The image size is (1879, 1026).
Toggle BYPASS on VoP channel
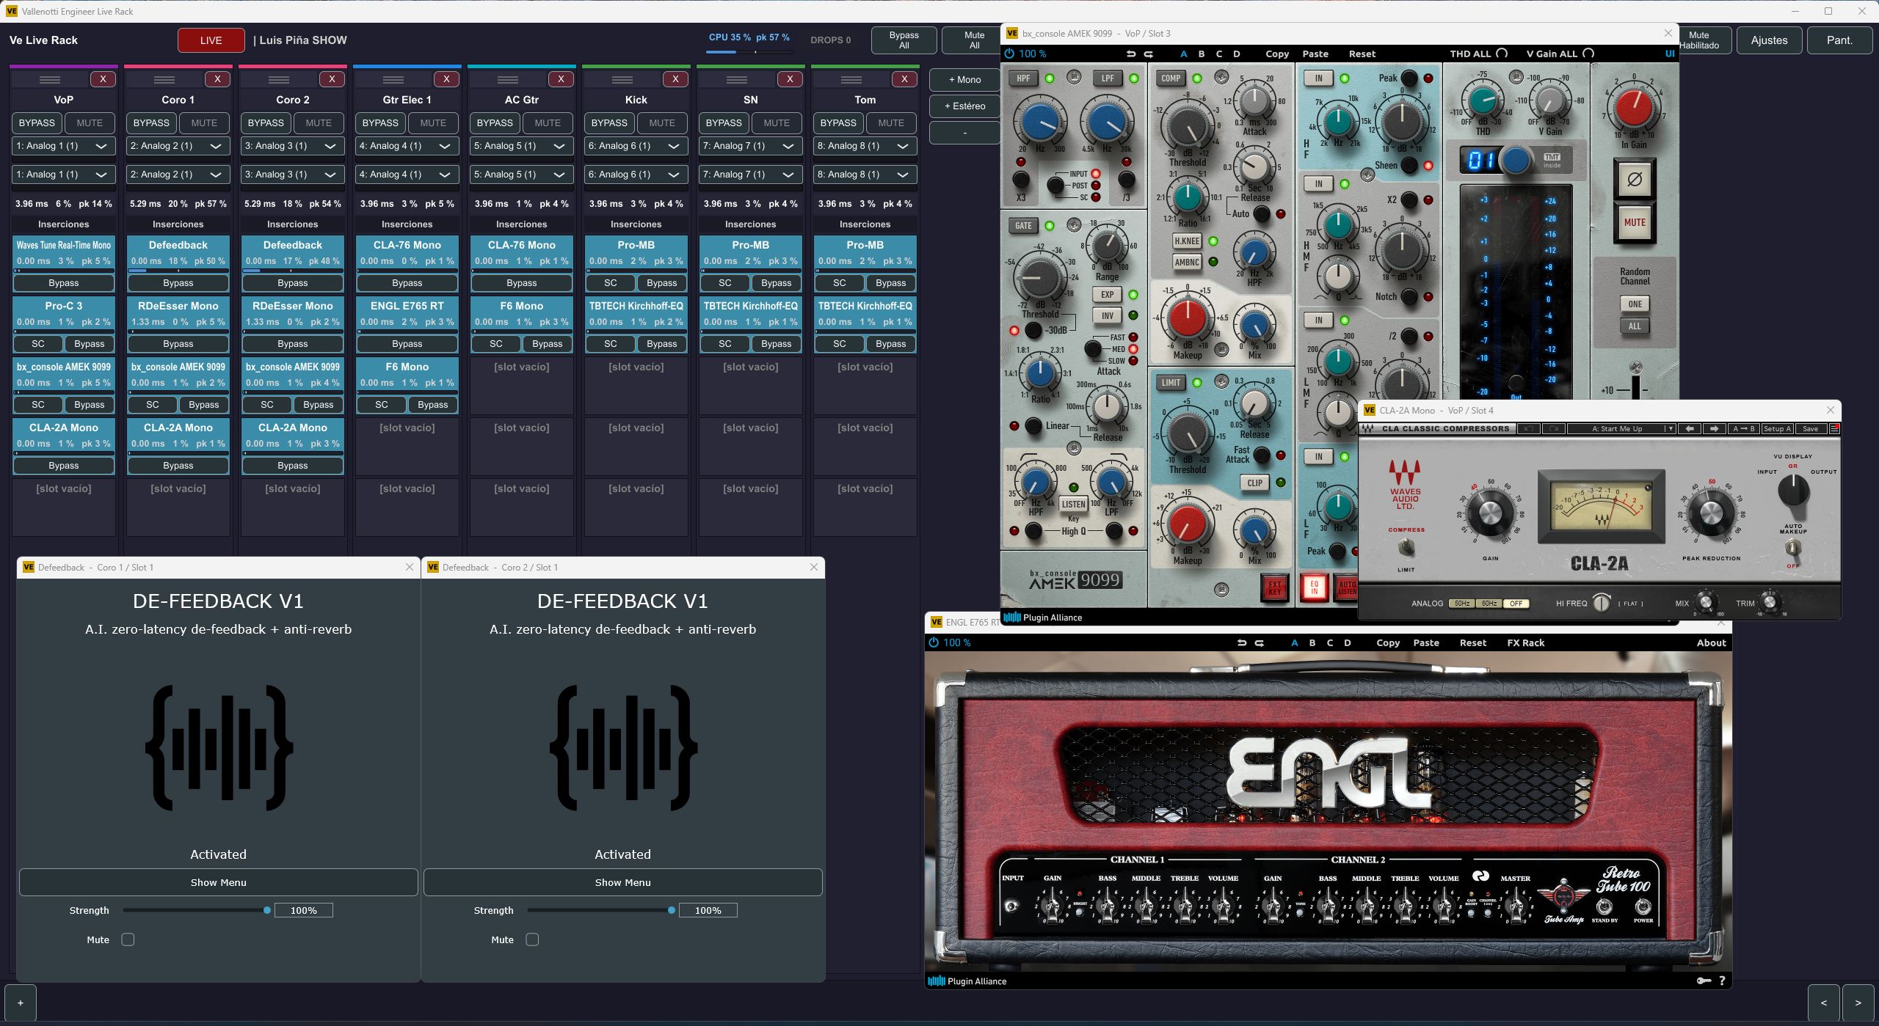pyautogui.click(x=37, y=123)
